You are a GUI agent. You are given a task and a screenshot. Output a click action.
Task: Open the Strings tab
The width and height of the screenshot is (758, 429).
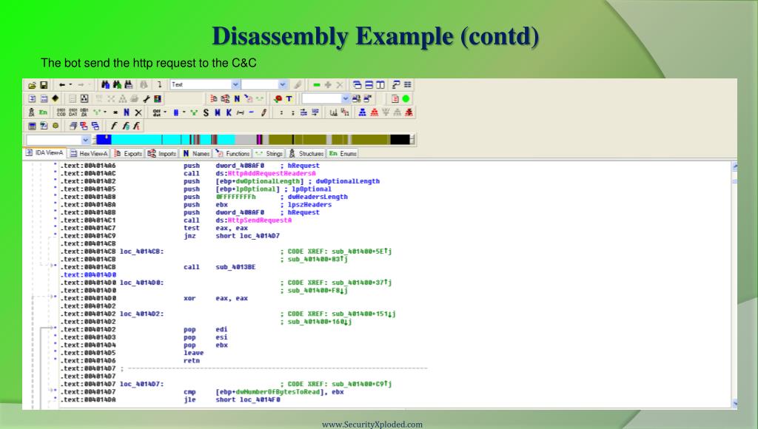pyautogui.click(x=269, y=154)
